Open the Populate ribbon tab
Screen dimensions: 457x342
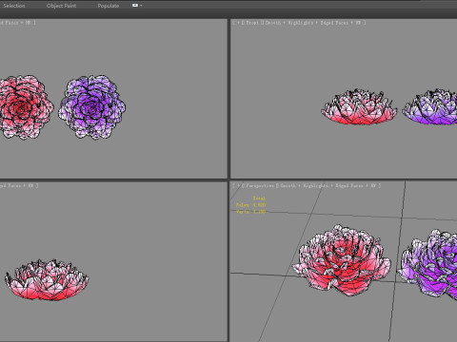[x=109, y=6]
